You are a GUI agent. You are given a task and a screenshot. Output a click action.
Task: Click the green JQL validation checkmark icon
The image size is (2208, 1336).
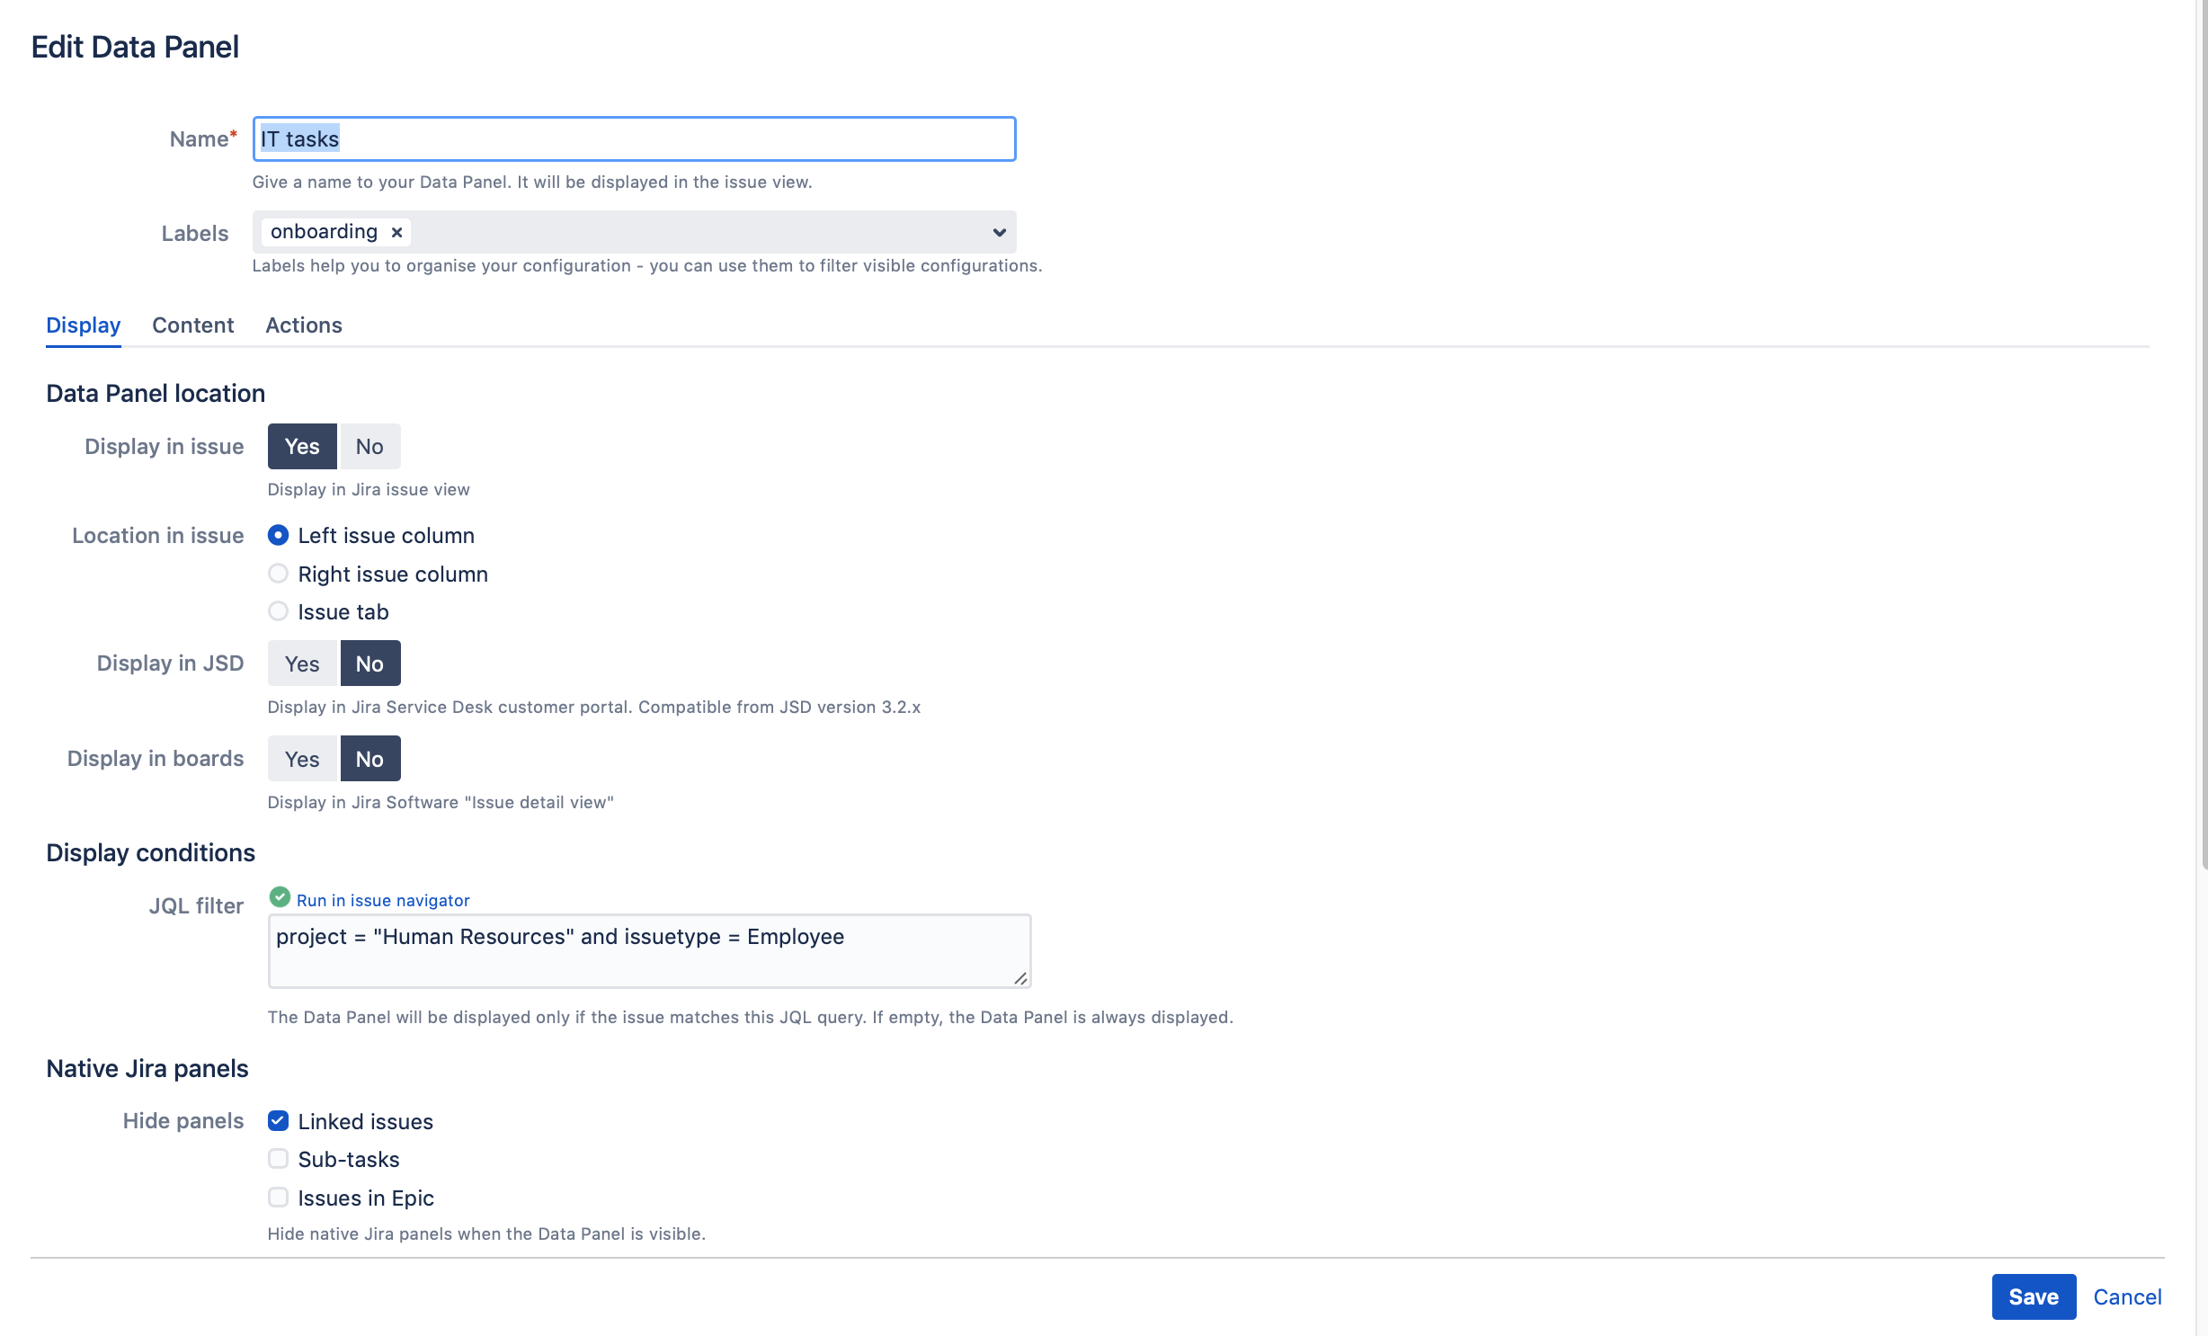280,897
